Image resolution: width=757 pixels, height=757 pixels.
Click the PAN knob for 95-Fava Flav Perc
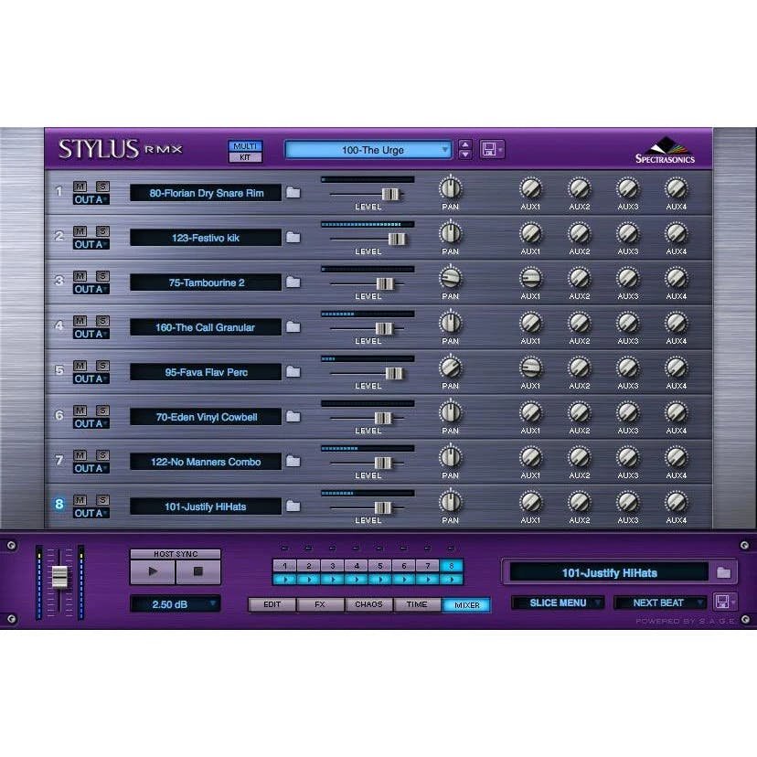tap(451, 368)
